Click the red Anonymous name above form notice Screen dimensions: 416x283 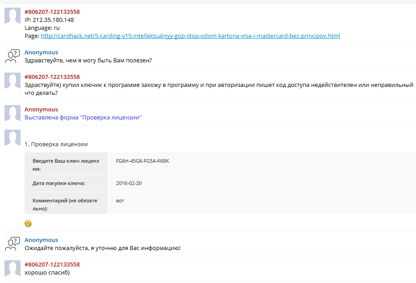[x=41, y=110]
